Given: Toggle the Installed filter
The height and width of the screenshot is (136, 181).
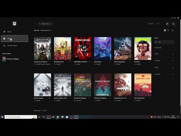Looking at the screenshot, I should [158, 48].
